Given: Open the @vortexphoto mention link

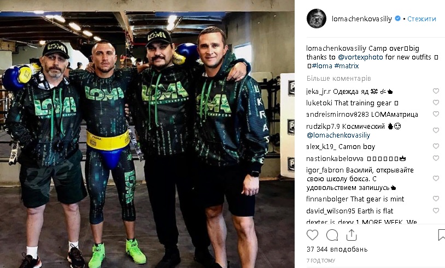Looking at the screenshot, I should tap(360, 57).
